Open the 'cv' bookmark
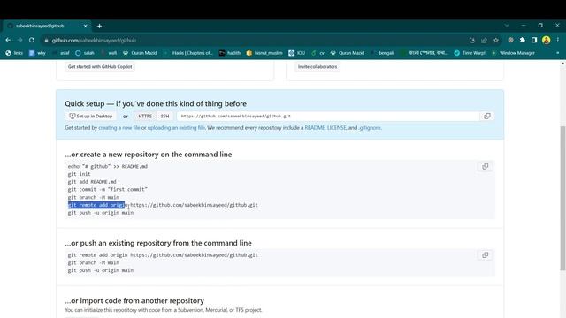The height and width of the screenshot is (318, 566). click(318, 53)
